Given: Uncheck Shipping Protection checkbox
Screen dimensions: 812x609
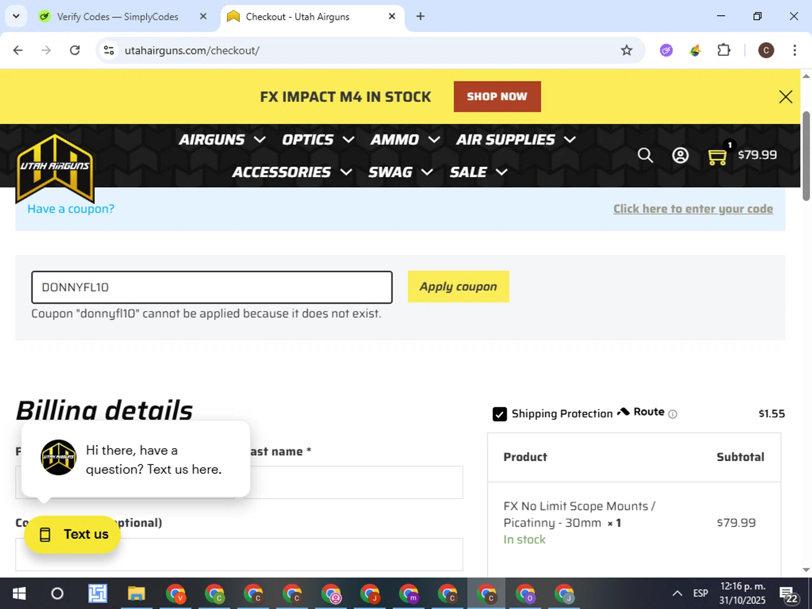Looking at the screenshot, I should (x=500, y=414).
